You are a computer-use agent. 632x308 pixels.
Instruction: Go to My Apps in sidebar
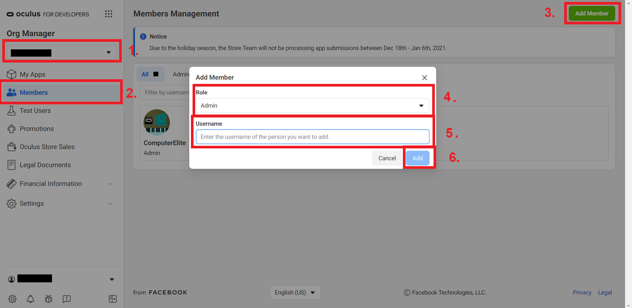click(32, 75)
